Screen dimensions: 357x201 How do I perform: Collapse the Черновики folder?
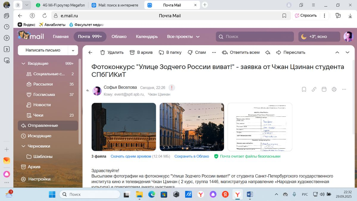tap(23, 146)
